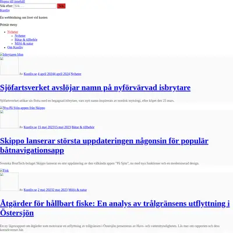Open the Nyheter category tag on isbrytare article
The height and width of the screenshot is (233, 233).
point(76,74)
